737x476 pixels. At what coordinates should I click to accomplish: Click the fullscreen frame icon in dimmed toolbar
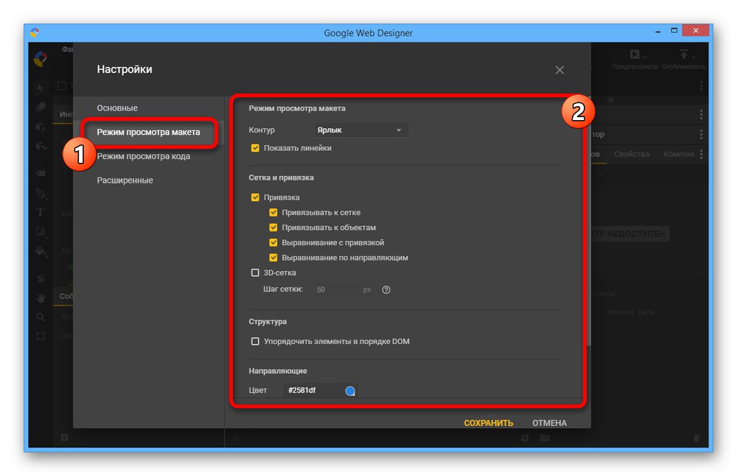tap(41, 337)
